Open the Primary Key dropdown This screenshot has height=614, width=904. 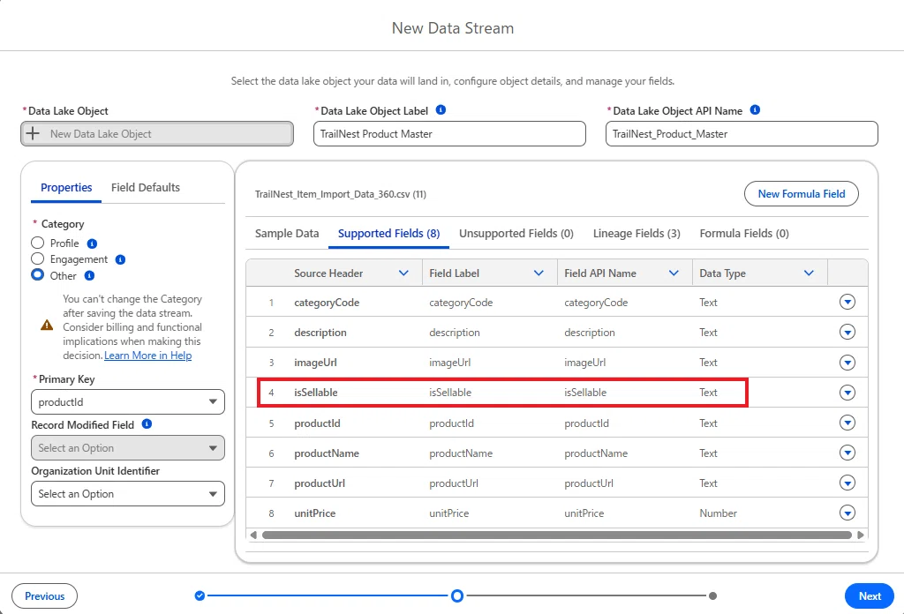[128, 402]
